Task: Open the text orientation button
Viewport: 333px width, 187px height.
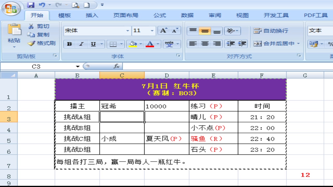Action: click(232, 31)
